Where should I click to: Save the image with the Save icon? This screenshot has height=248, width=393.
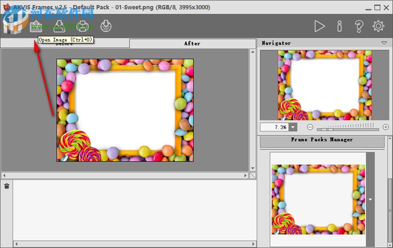pyautogui.click(x=59, y=26)
